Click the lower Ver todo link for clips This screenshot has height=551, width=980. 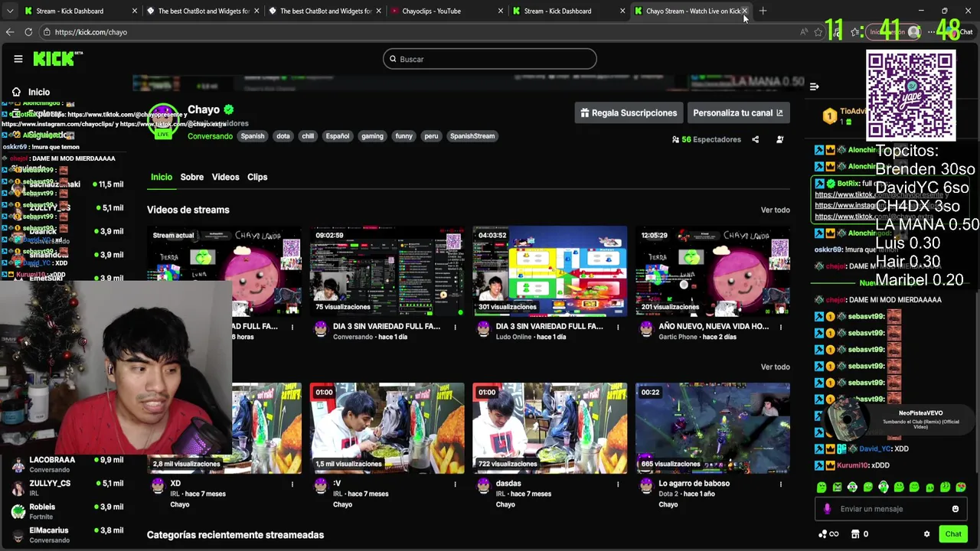coord(775,367)
